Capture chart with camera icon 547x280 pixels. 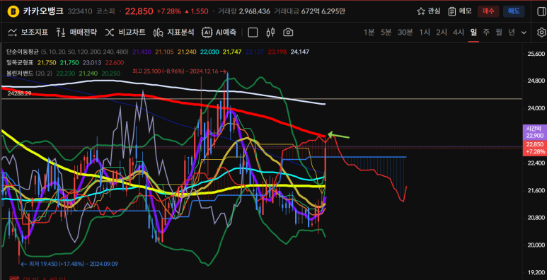[288, 33]
